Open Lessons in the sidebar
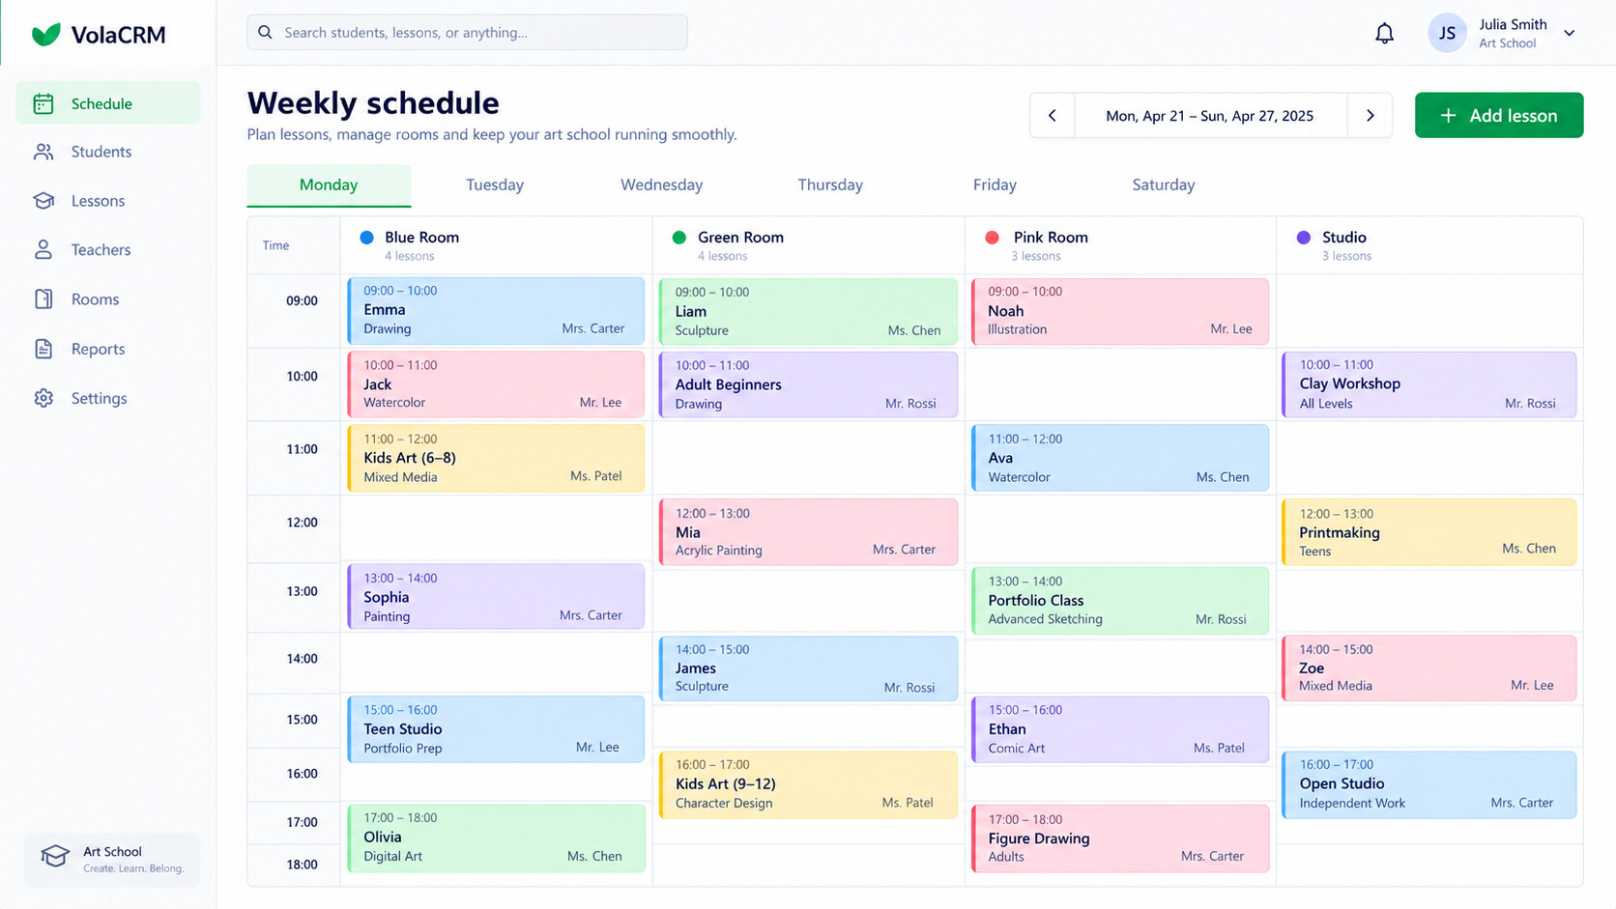Viewport: 1616px width, 909px height. 108,201
